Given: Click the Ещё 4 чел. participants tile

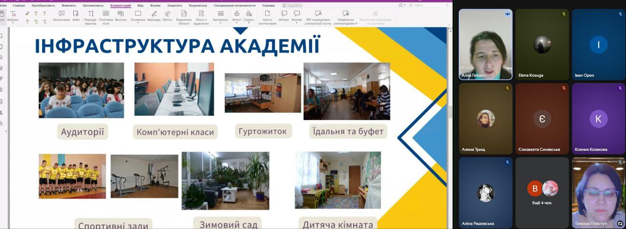Looking at the screenshot, I should [542, 192].
